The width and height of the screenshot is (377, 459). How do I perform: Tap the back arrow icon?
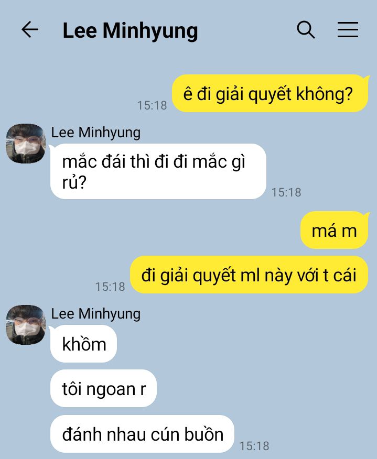click(30, 29)
